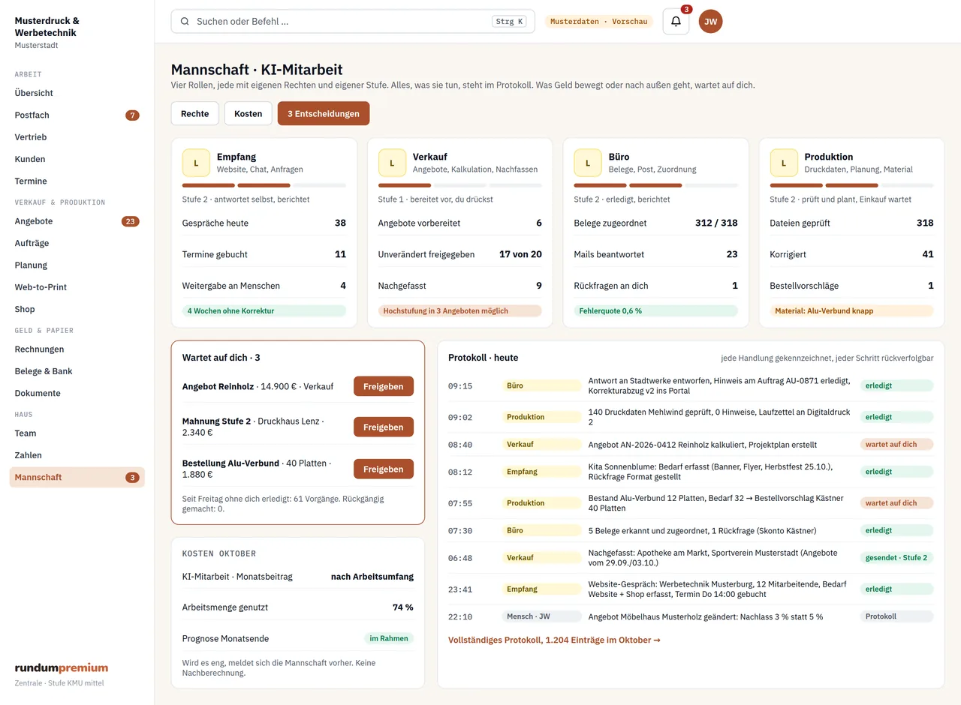Open the 3 Entscheidungen button

[324, 113]
